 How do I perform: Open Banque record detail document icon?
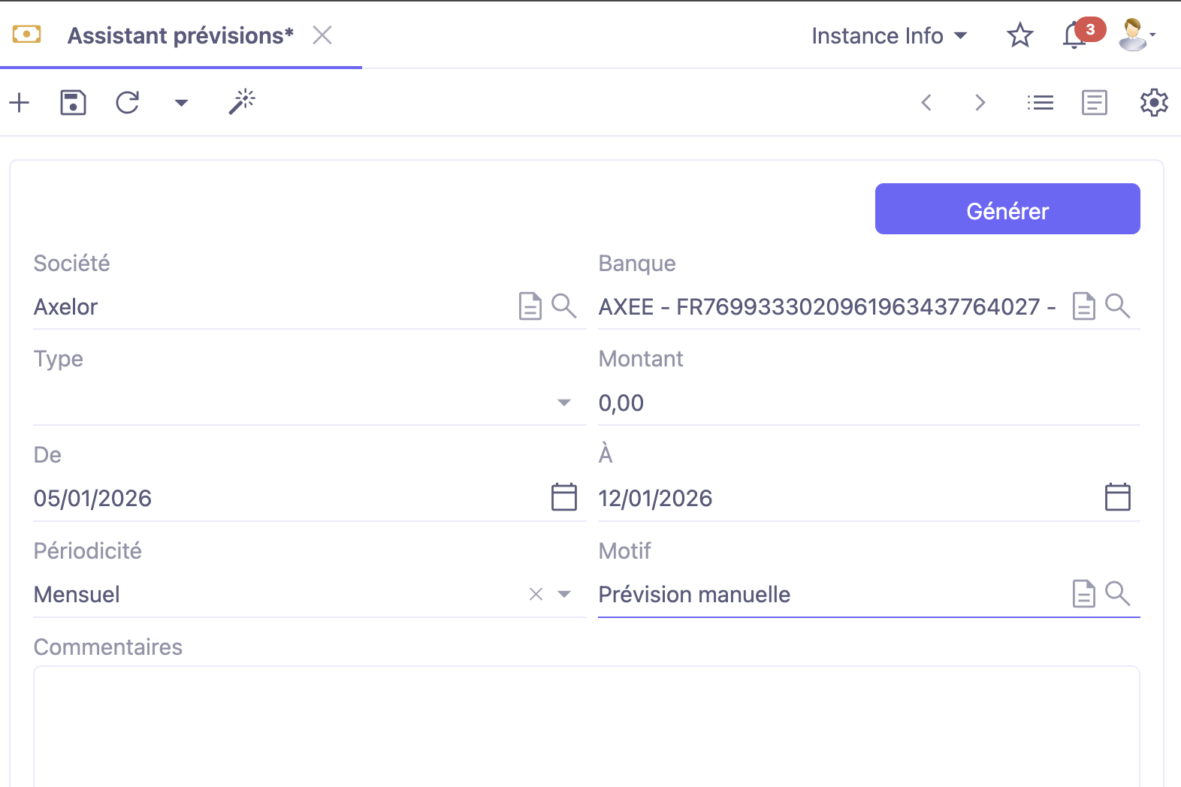pos(1084,306)
